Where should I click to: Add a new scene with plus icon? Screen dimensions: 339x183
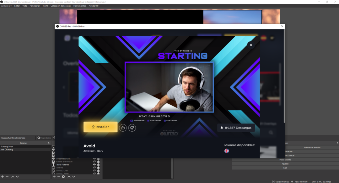click(3, 177)
